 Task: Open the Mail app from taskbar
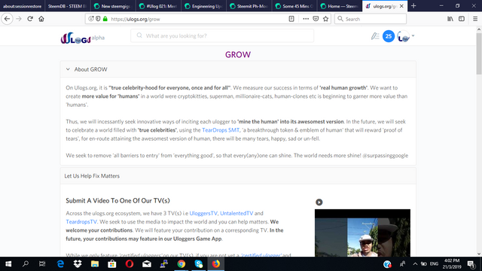147,264
